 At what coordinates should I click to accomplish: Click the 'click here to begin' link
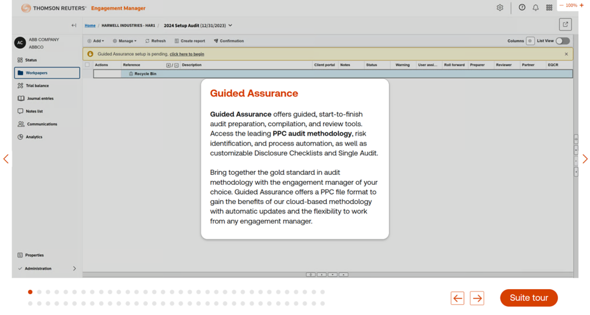[x=187, y=54]
